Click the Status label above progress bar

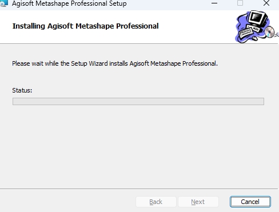(x=22, y=90)
